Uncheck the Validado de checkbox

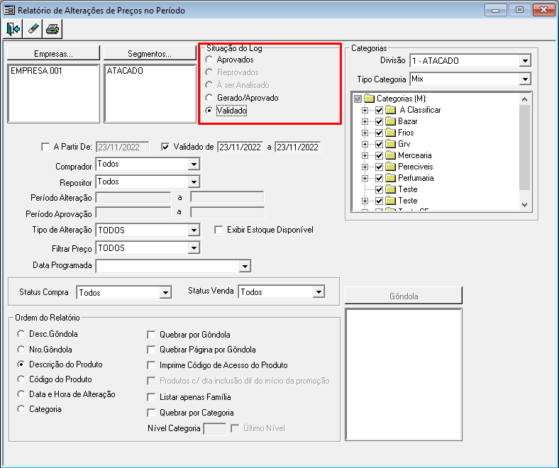click(x=165, y=147)
